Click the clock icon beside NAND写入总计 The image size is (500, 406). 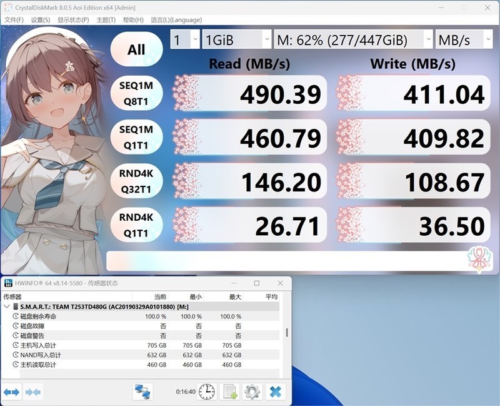[16, 355]
